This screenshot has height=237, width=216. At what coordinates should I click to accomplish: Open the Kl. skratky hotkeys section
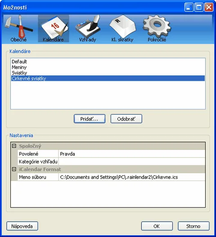click(122, 29)
